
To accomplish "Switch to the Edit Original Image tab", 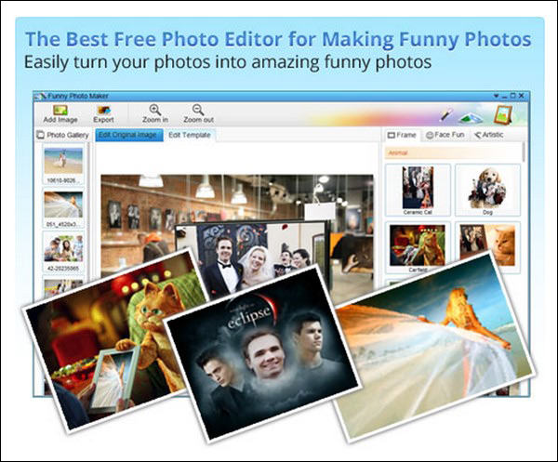I will (129, 135).
